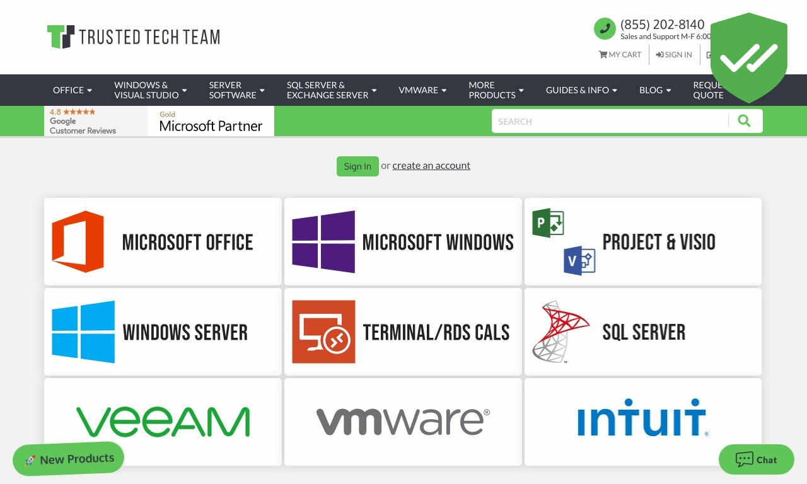807x484 pixels.
Task: Go to Request Quote in the nav bar
Action: coord(708,90)
